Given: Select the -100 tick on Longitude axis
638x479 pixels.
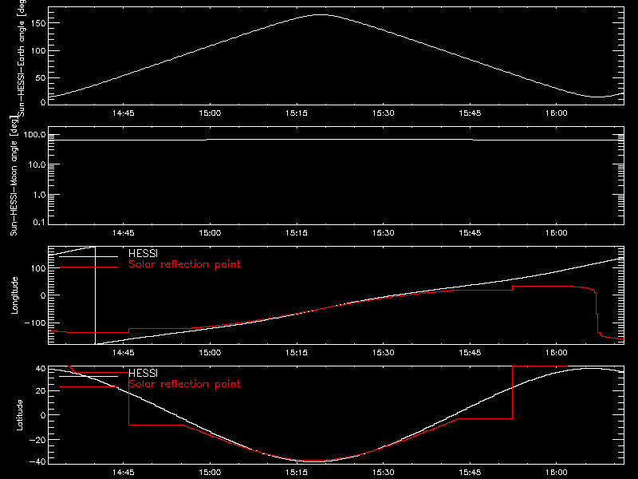Looking at the screenshot, I should 35,323.
